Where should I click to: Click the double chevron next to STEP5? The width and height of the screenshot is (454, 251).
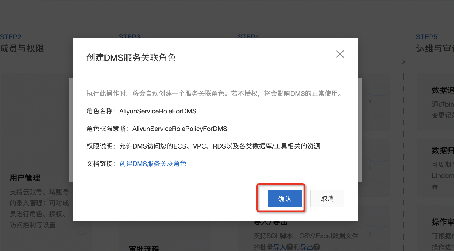pos(403,62)
